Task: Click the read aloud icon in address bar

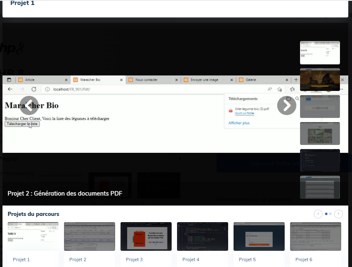Action: (270, 89)
